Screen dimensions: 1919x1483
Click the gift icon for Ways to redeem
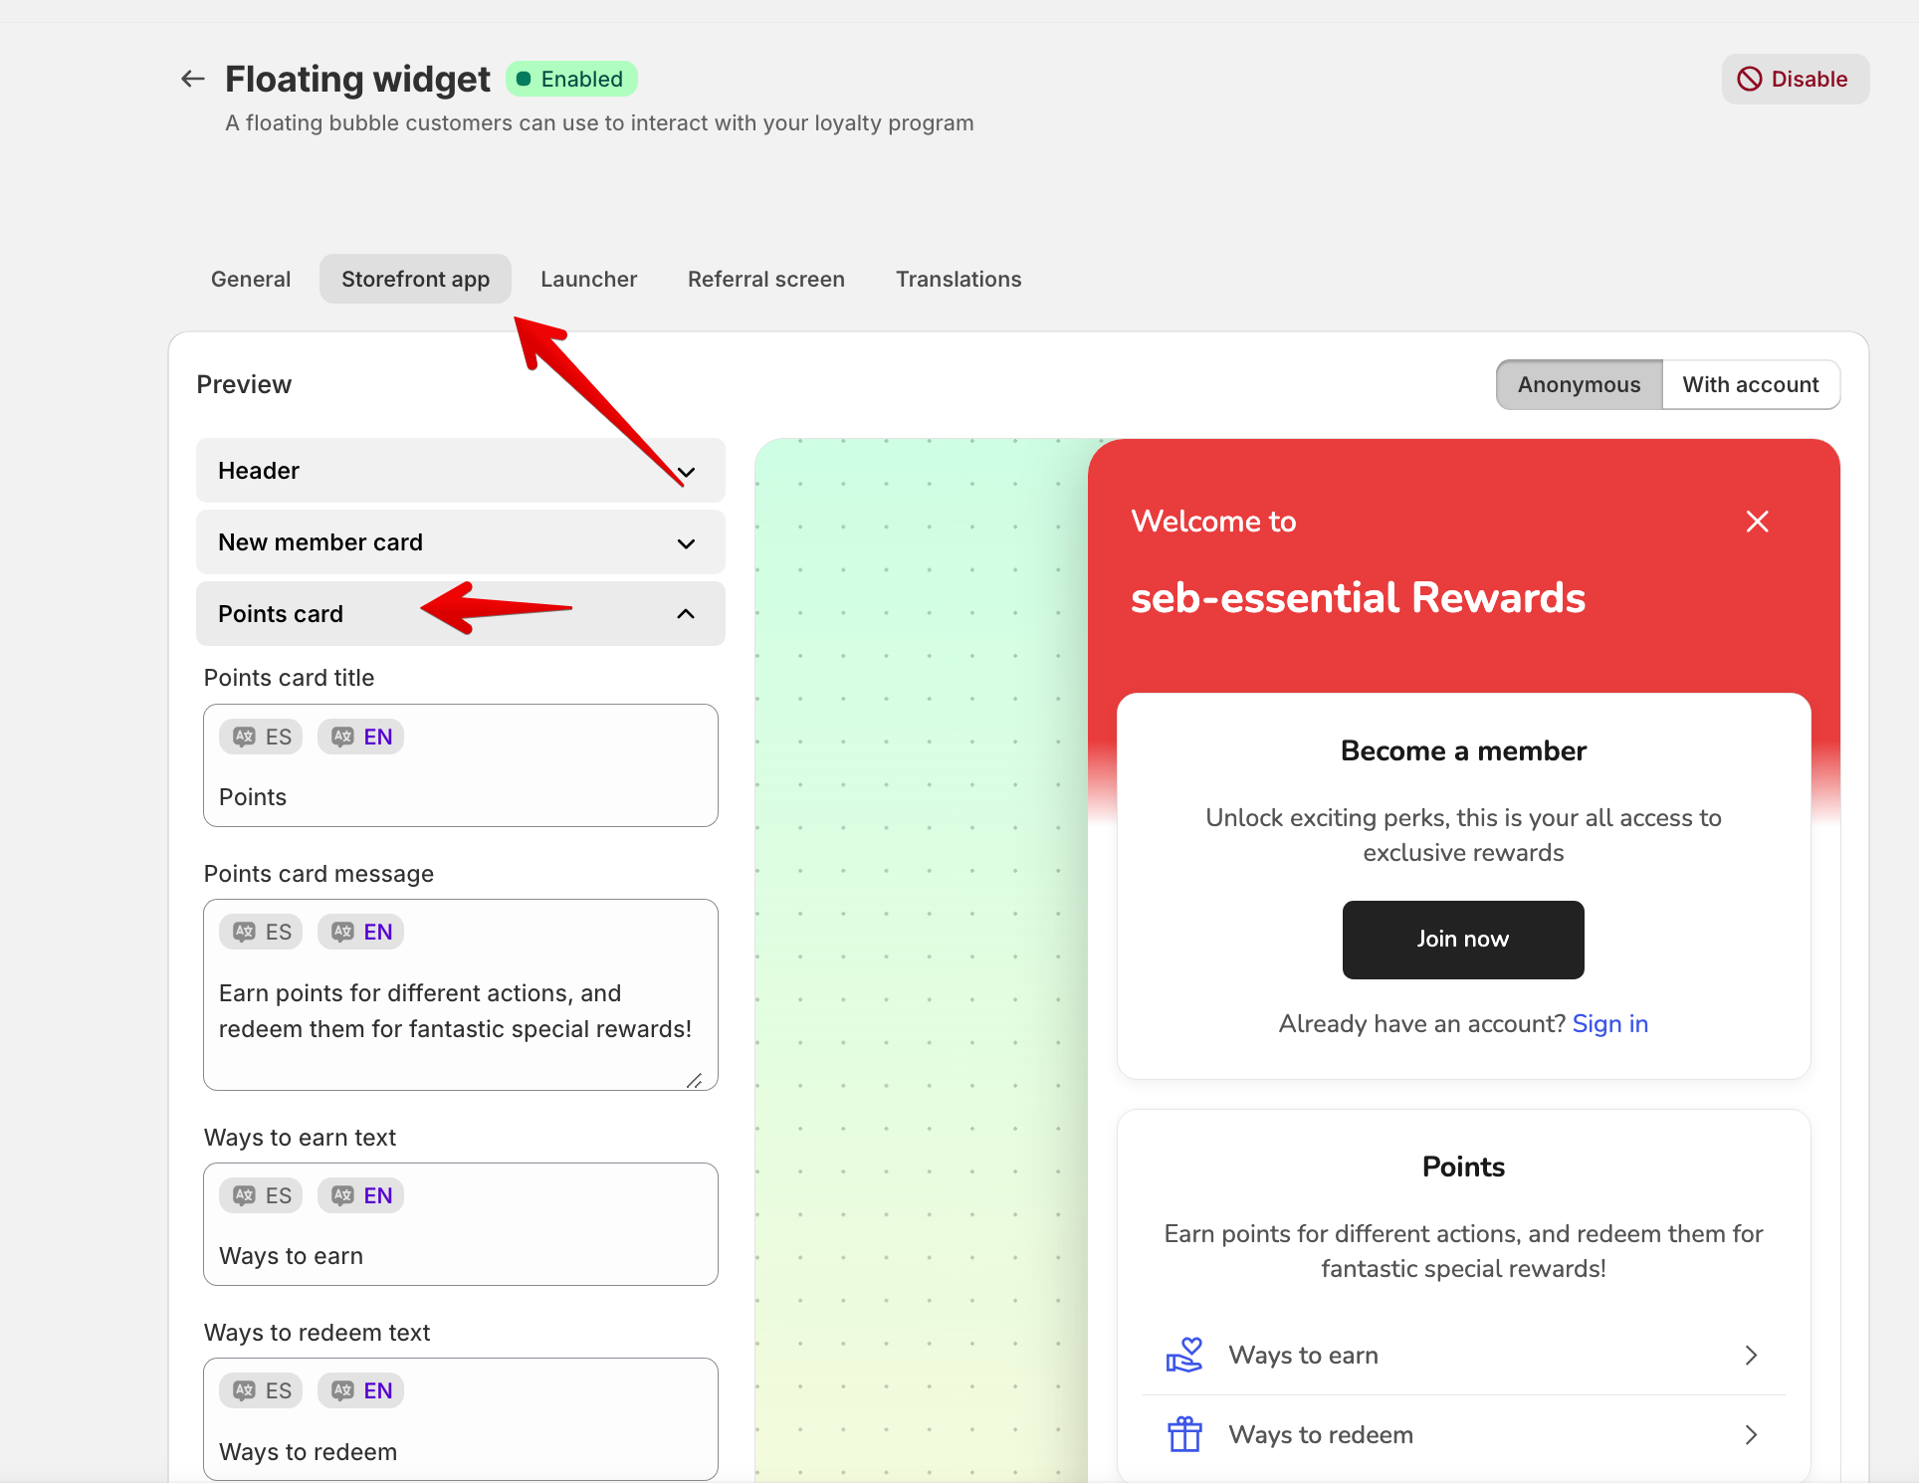[x=1184, y=1434]
